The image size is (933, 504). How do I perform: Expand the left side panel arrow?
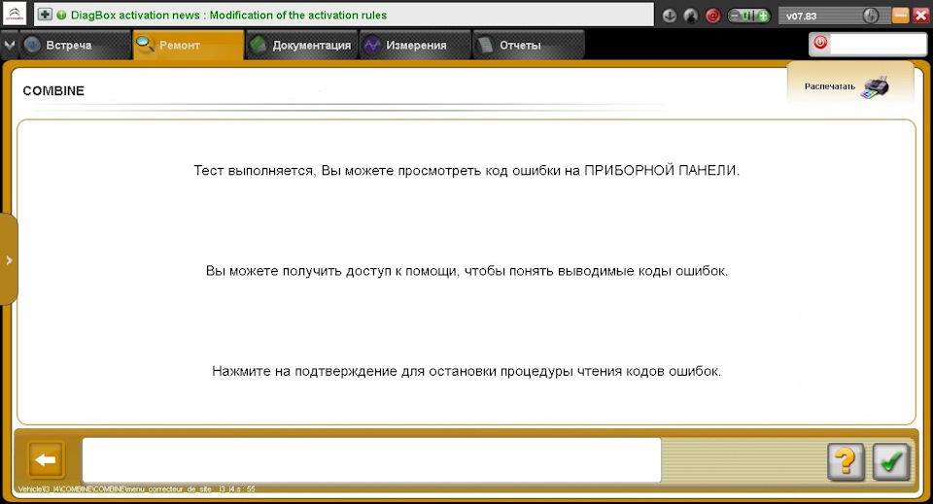[9, 259]
